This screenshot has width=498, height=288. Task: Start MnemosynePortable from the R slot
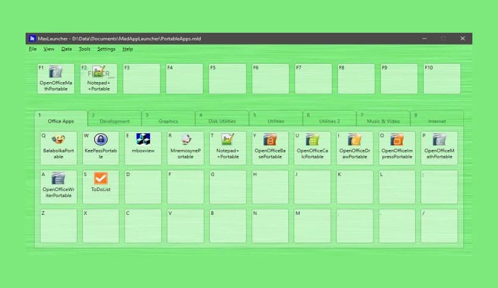[186, 148]
